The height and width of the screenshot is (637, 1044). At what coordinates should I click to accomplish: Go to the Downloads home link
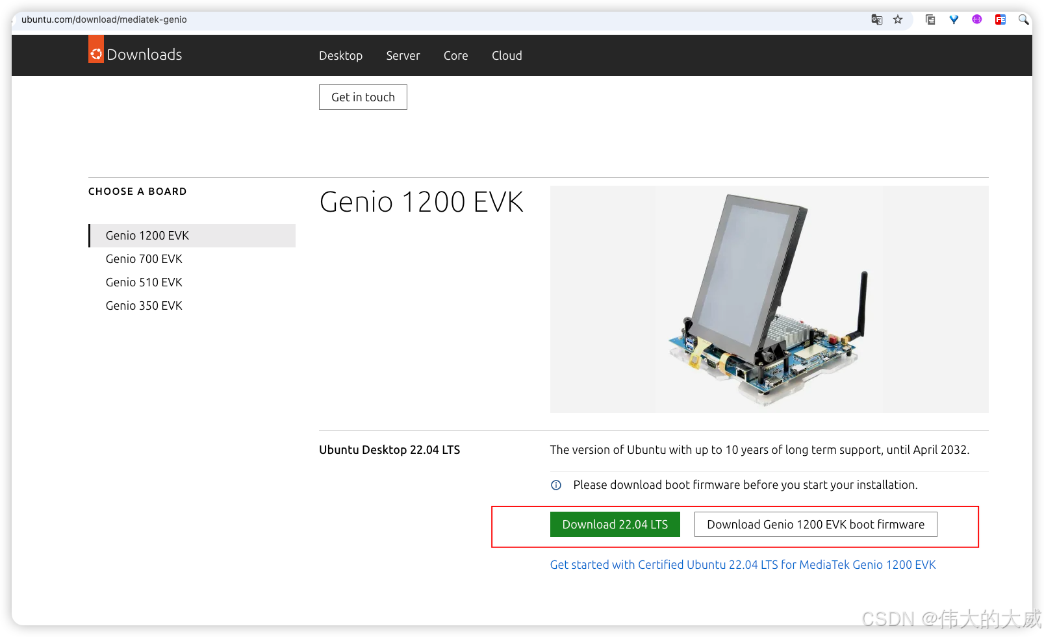pyautogui.click(x=144, y=55)
